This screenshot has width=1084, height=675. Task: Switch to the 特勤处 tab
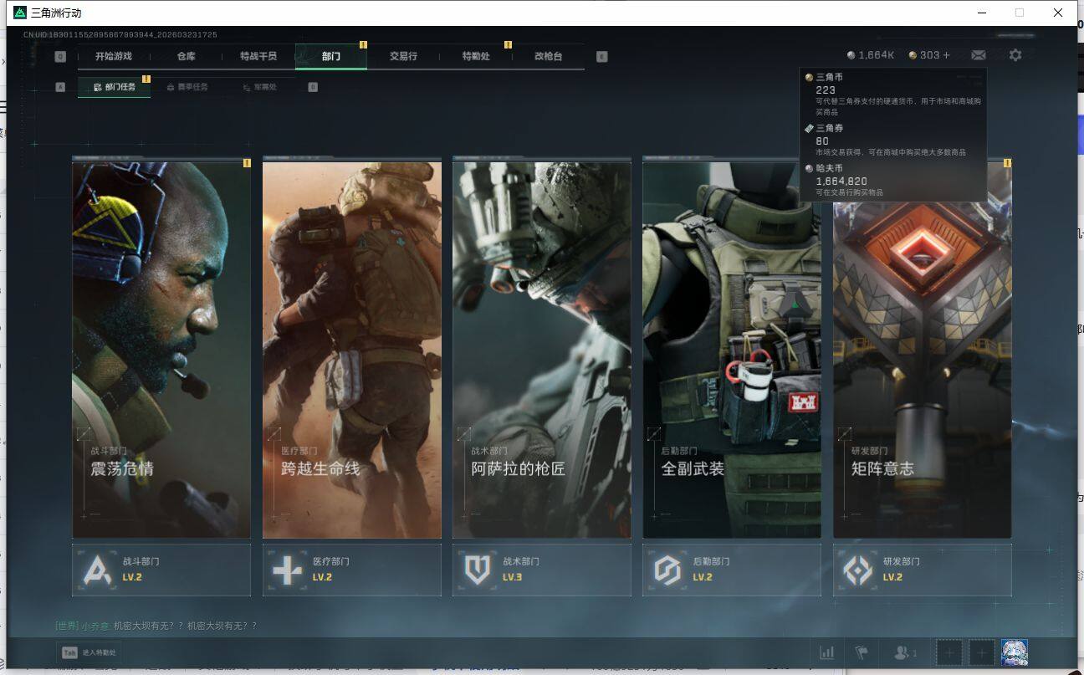pyautogui.click(x=476, y=56)
